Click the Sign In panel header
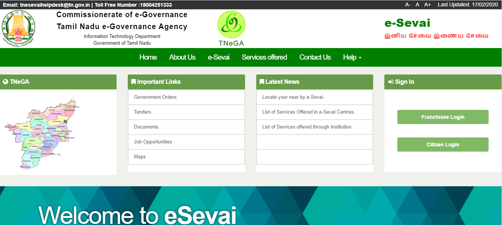Screen dimensions: 502x225 pos(443,82)
